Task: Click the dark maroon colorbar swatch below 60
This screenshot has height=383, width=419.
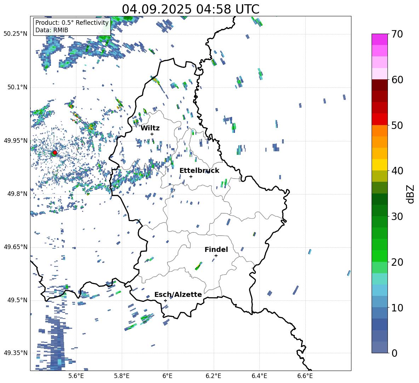Action: [379, 85]
